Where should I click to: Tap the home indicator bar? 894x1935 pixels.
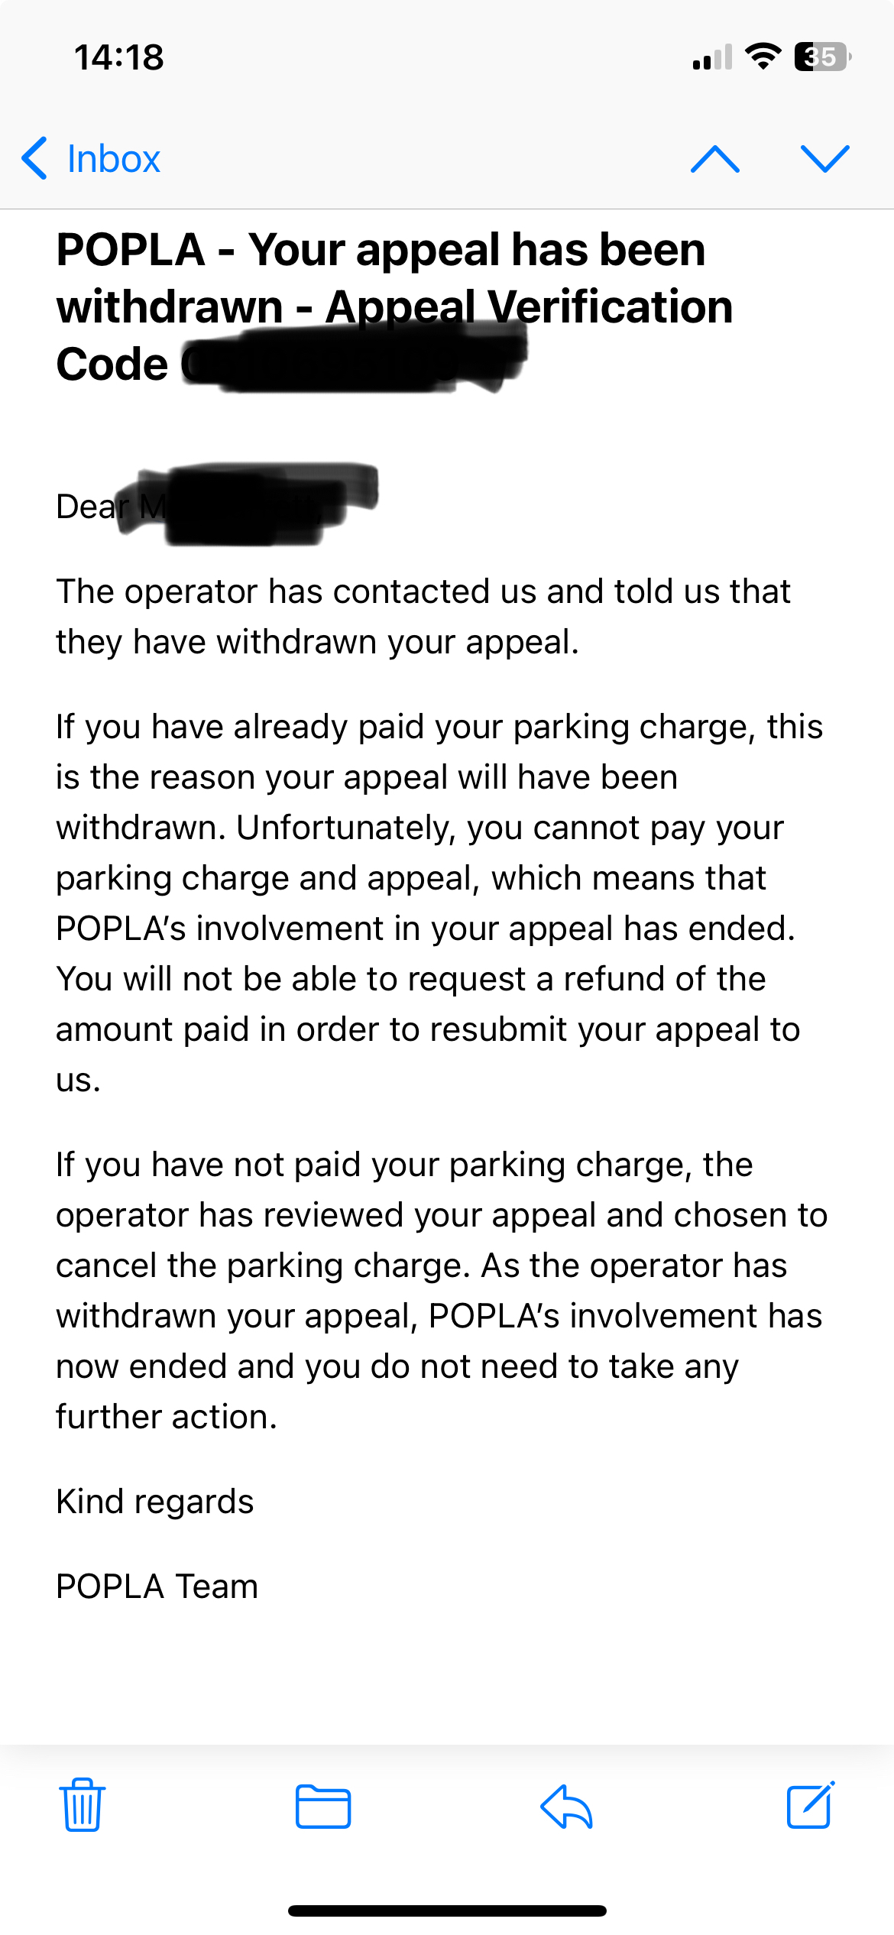447,1911
